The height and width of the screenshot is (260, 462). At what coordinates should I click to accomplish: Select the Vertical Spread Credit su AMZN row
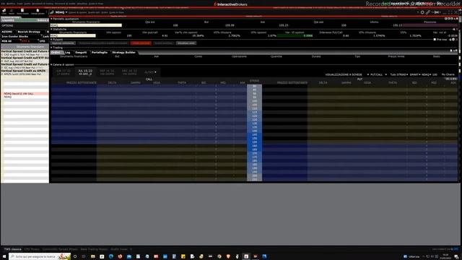click(x=25, y=71)
